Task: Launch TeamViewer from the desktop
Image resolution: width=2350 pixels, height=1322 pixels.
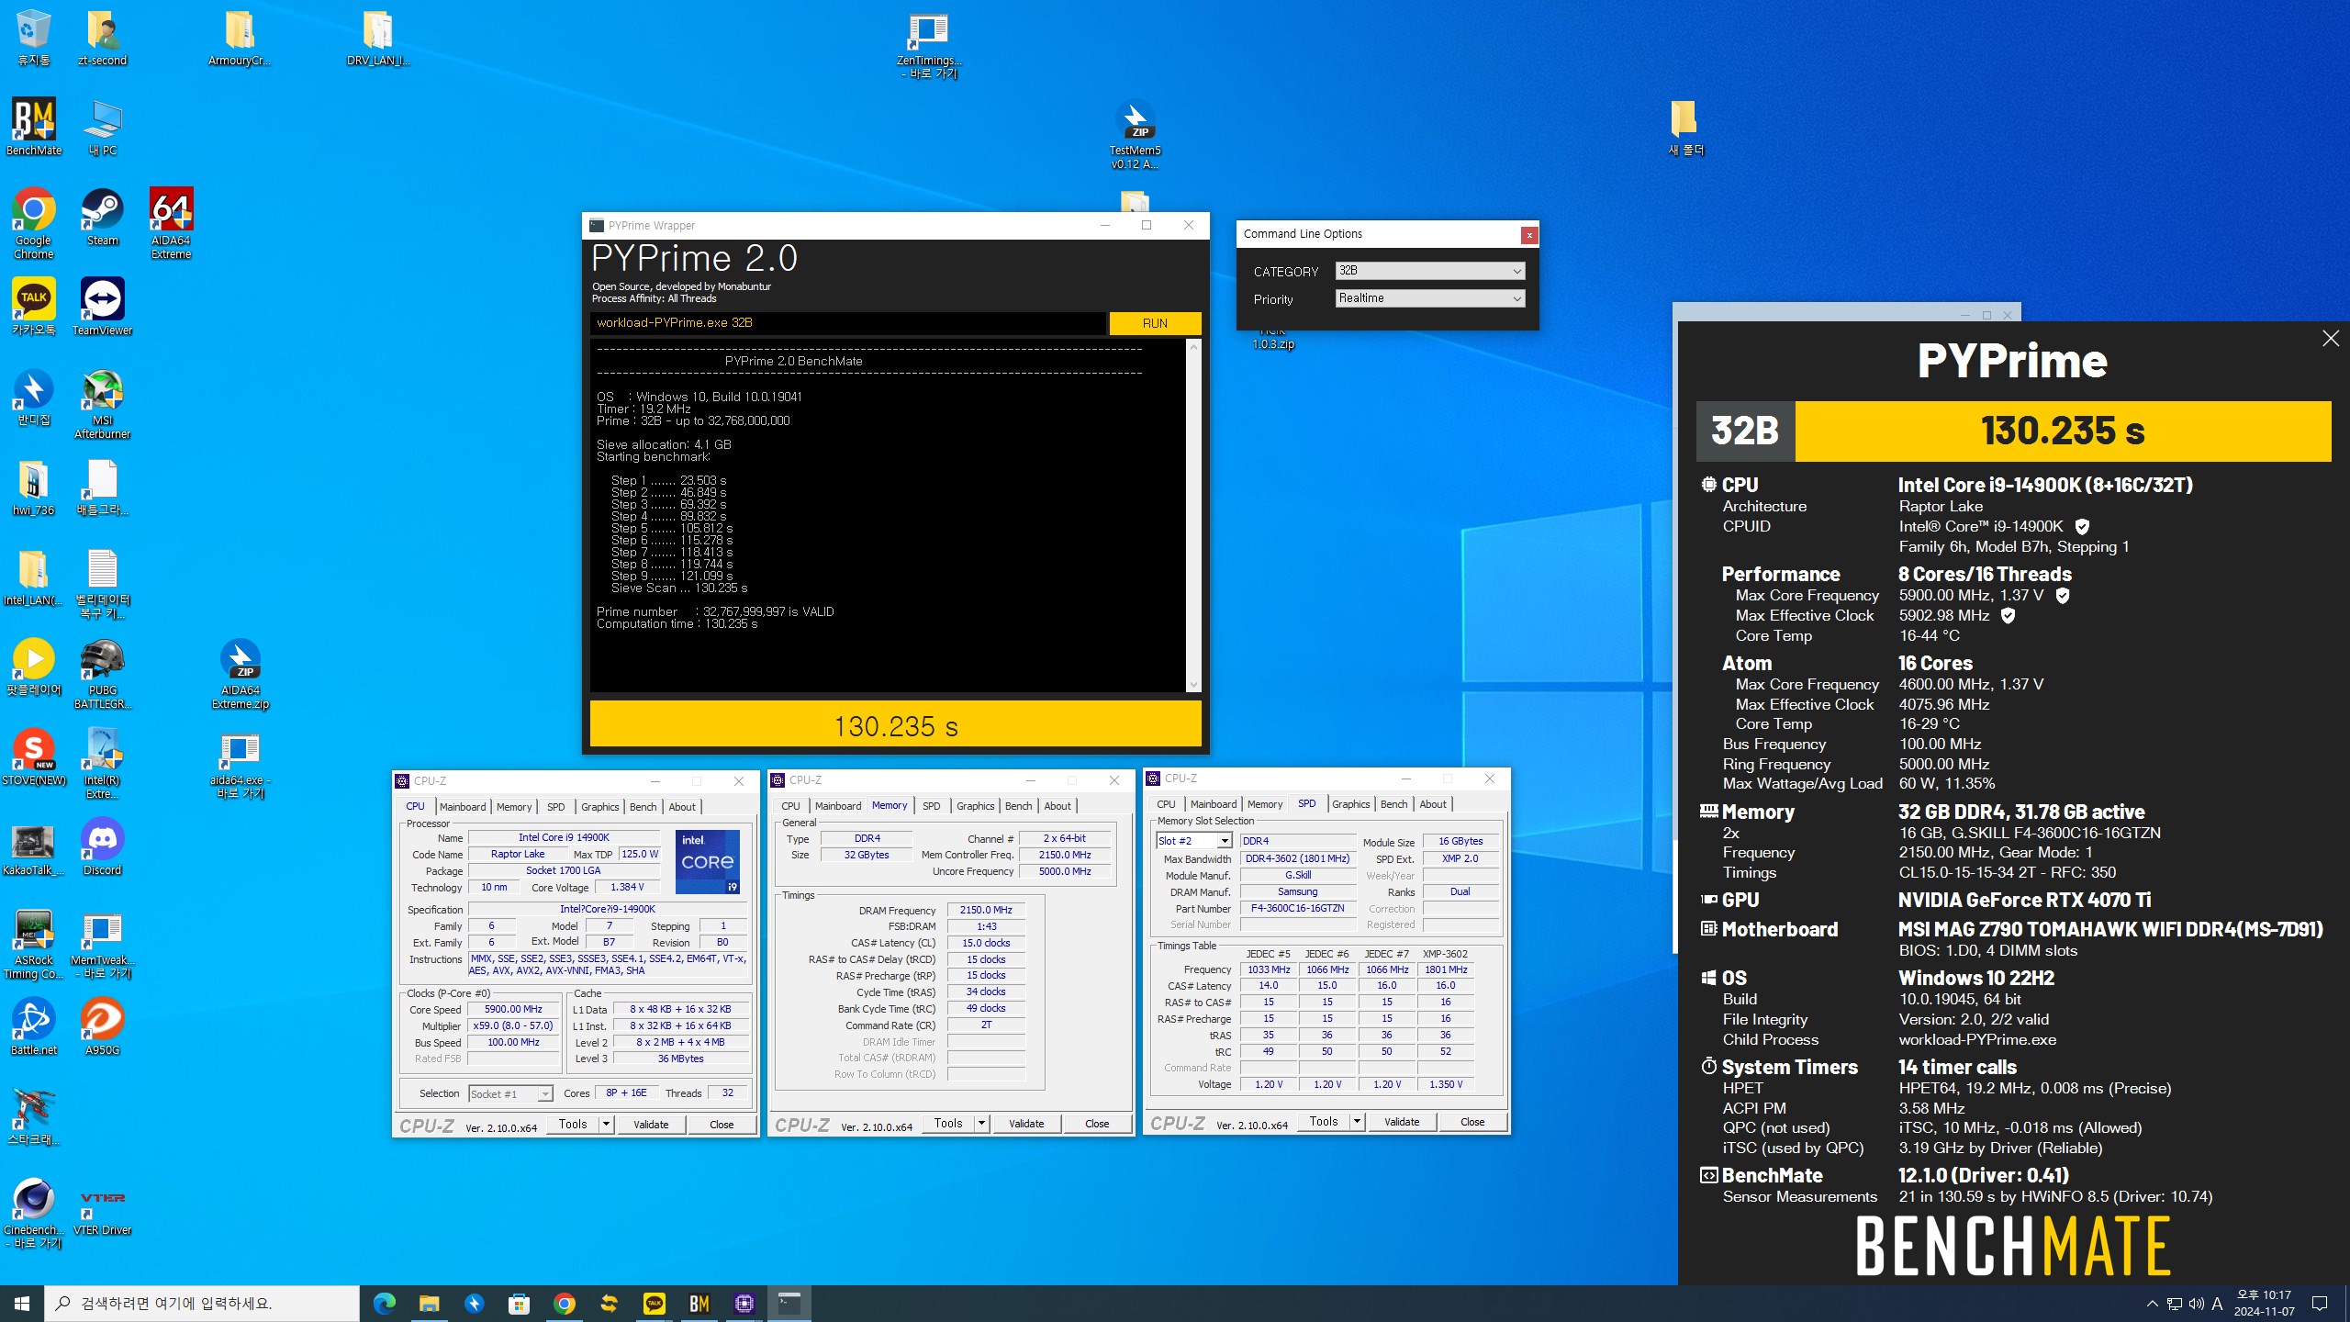Action: tap(102, 307)
